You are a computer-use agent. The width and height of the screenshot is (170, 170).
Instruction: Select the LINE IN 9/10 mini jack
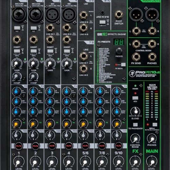(x=102, y=13)
